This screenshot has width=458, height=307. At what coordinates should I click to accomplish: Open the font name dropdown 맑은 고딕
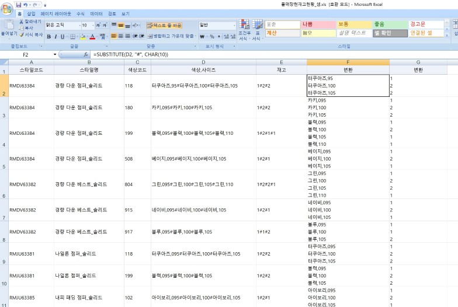pos(79,26)
